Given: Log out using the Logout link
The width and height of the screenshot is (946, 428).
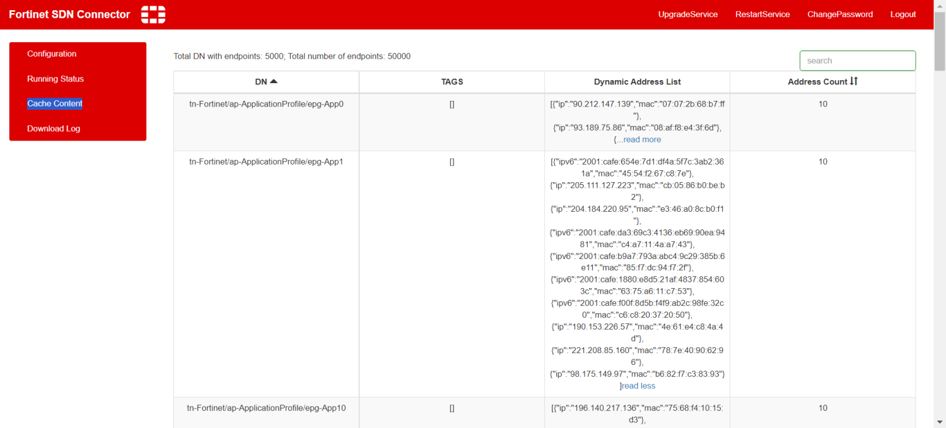Looking at the screenshot, I should click(902, 14).
